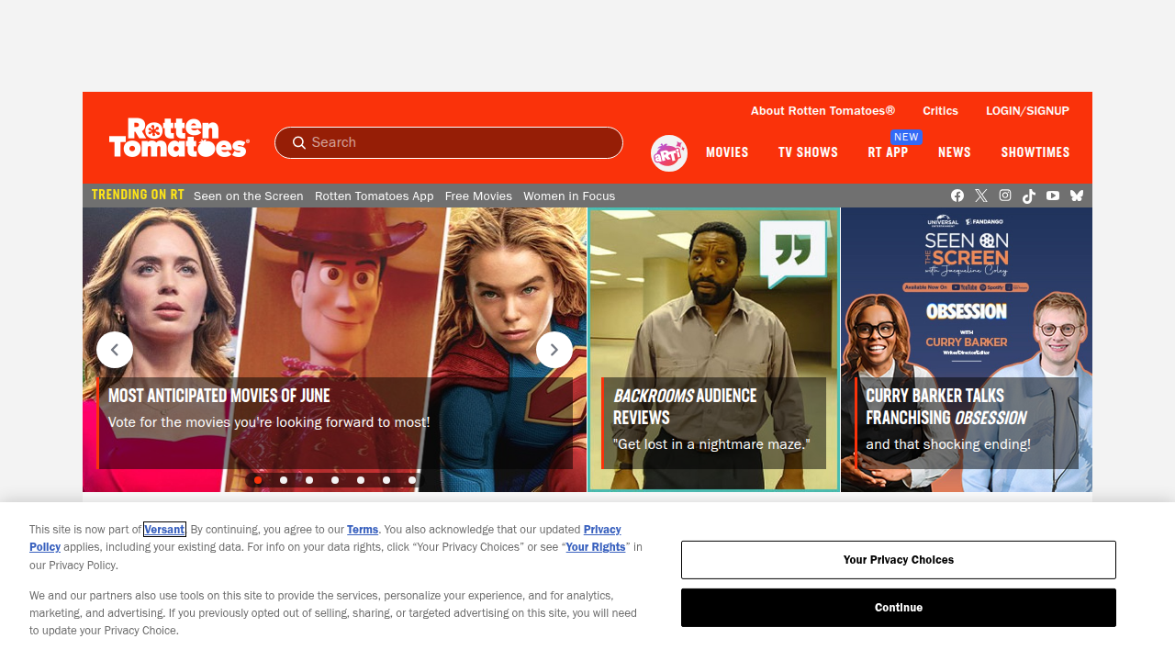Click "and that shocking ending!" caption
1175x661 pixels.
click(x=948, y=444)
